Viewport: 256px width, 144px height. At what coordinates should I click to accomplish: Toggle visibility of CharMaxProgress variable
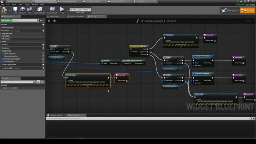click(43, 56)
